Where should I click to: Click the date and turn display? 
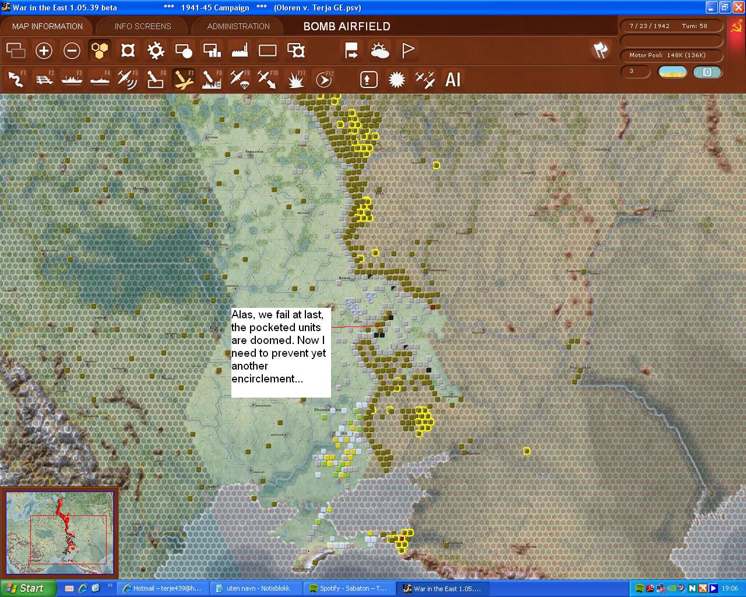tap(670, 26)
